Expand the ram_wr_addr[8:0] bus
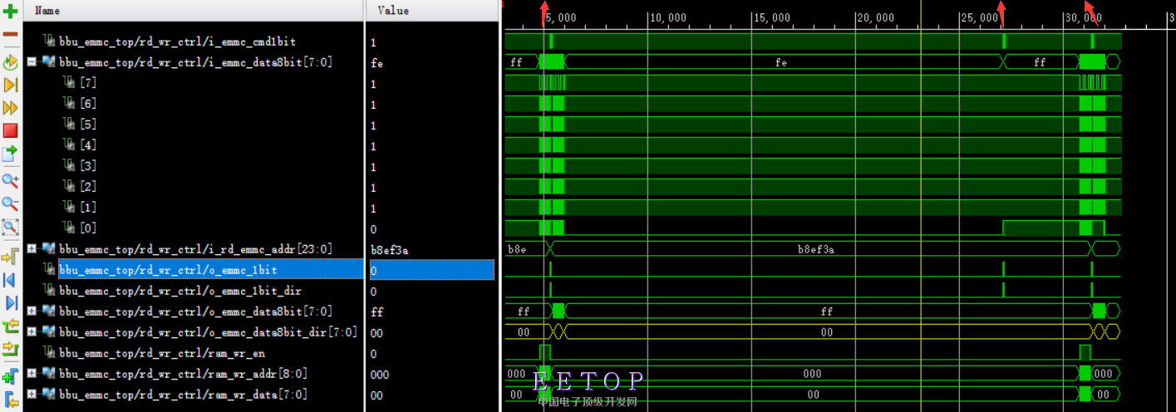 tap(32, 373)
